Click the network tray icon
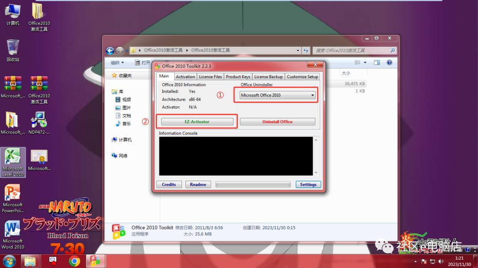The height and width of the screenshot is (268, 478). [432, 261]
